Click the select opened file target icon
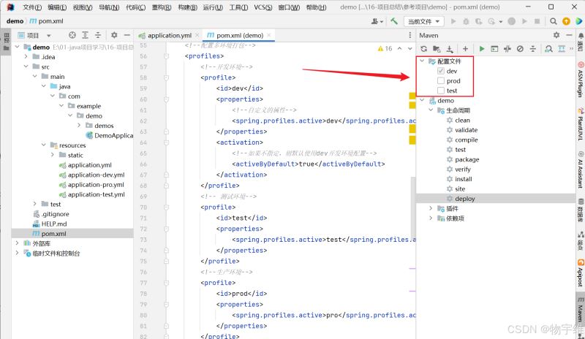Image resolution: width=585 pixels, height=339 pixels. (x=72, y=35)
